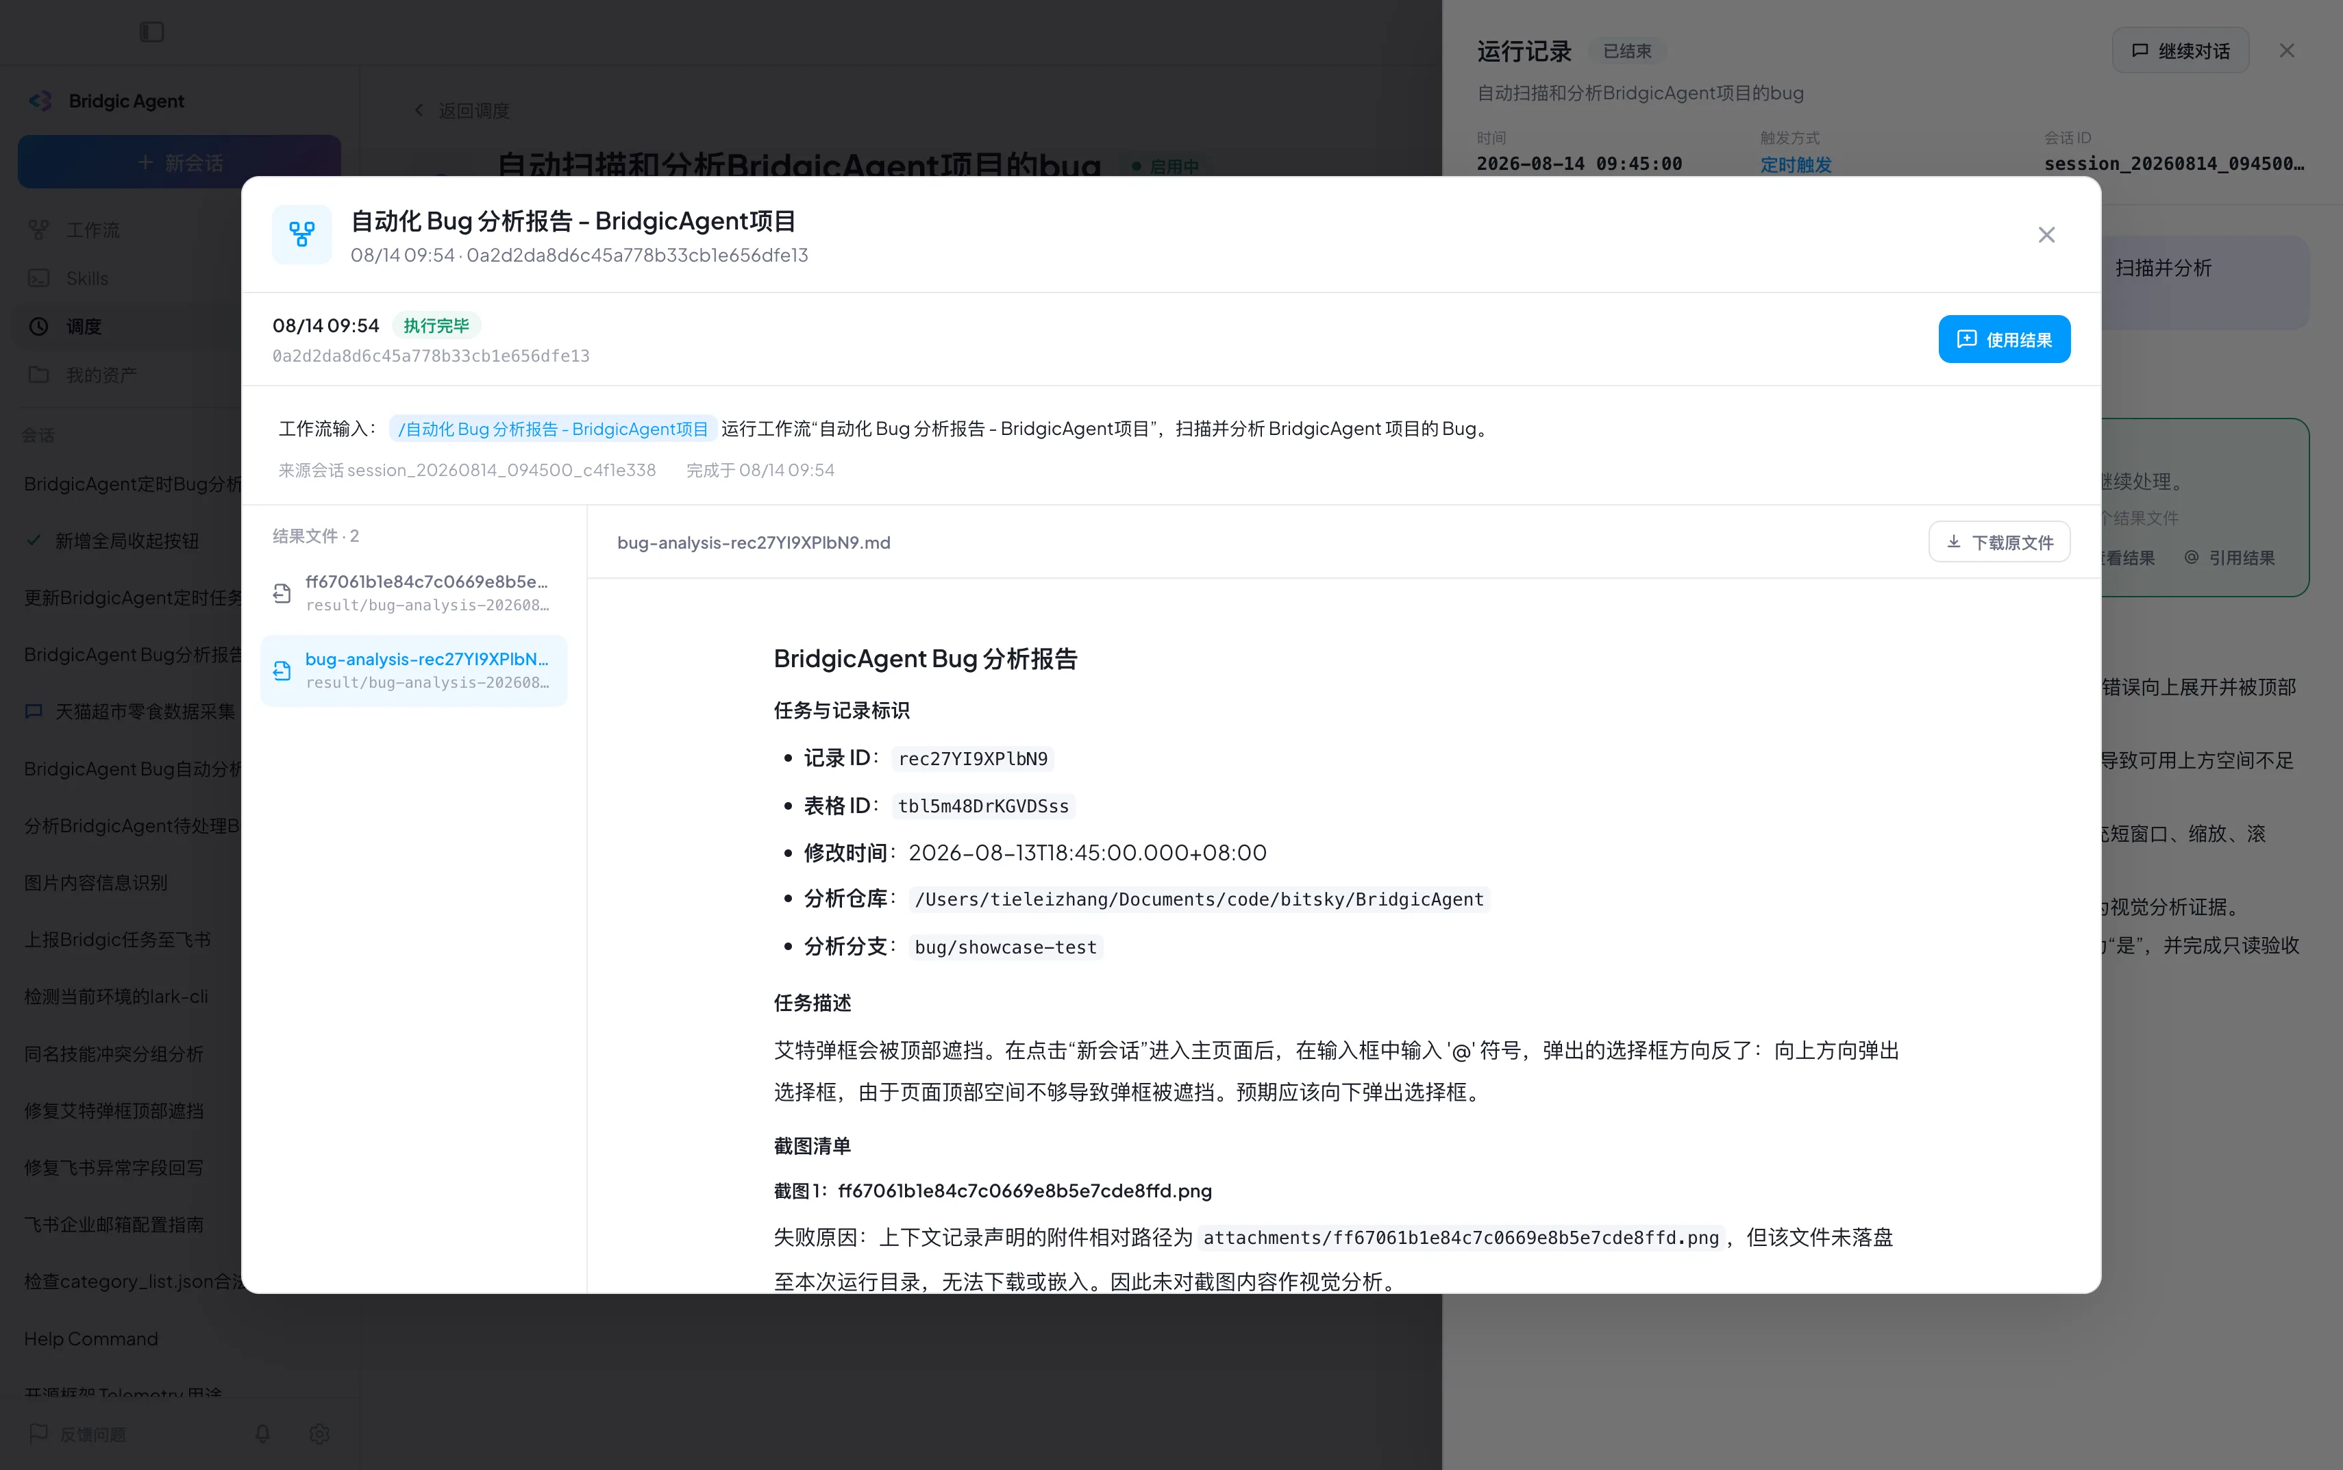Image resolution: width=2343 pixels, height=1470 pixels.
Task: Click the table ID tbl5m48DrKGVDSss
Action: coord(983,806)
